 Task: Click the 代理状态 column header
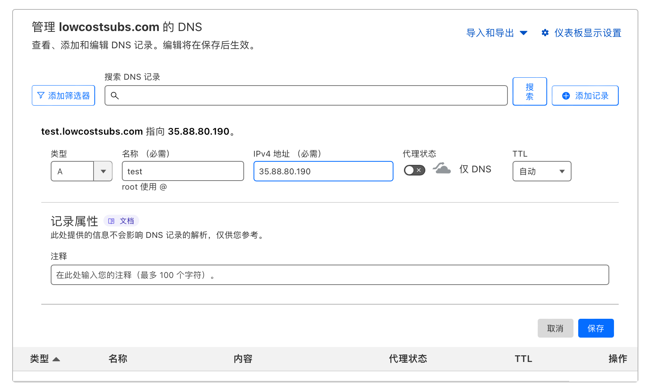pos(408,359)
